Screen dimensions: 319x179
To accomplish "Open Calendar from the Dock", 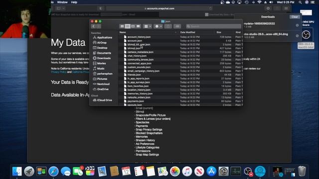I will pos(126,171).
